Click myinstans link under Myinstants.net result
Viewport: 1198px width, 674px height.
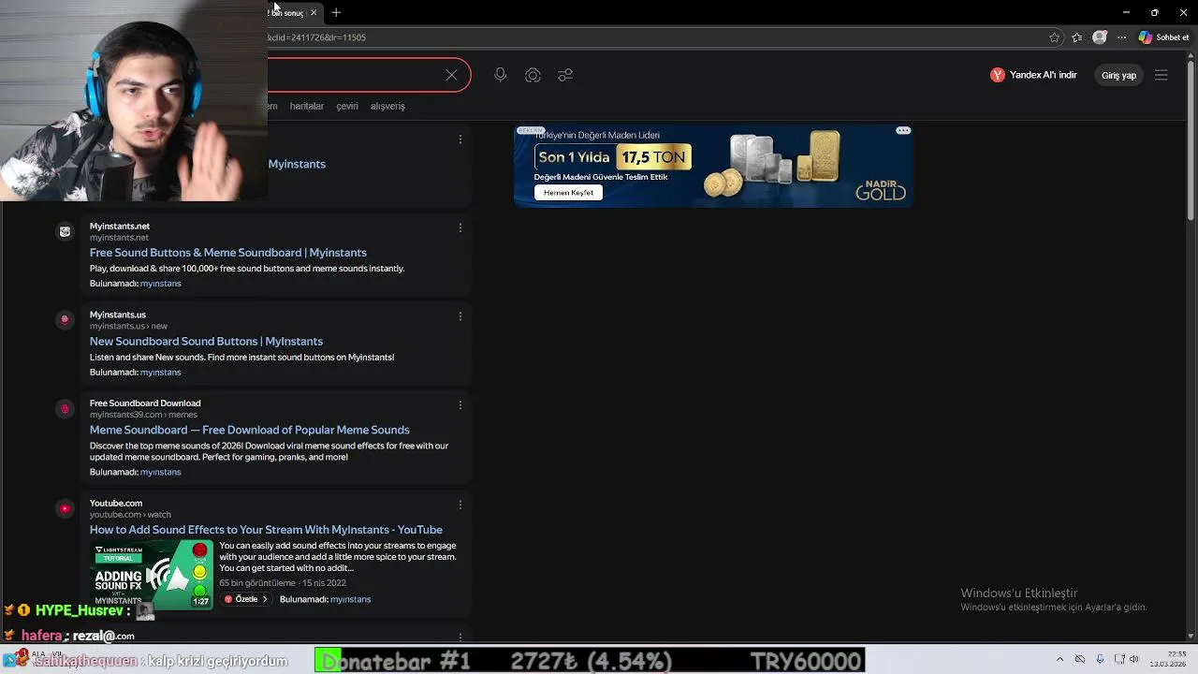pyautogui.click(x=161, y=284)
